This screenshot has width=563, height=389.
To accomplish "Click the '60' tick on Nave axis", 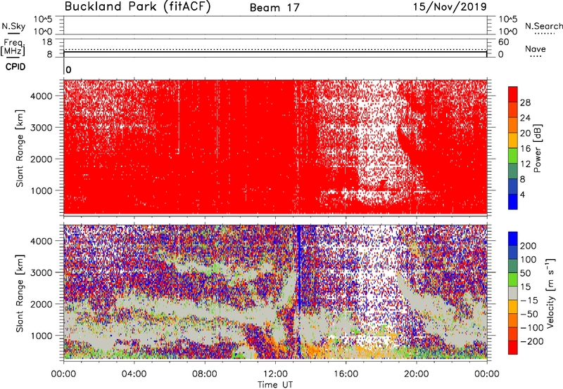I will 504,42.
